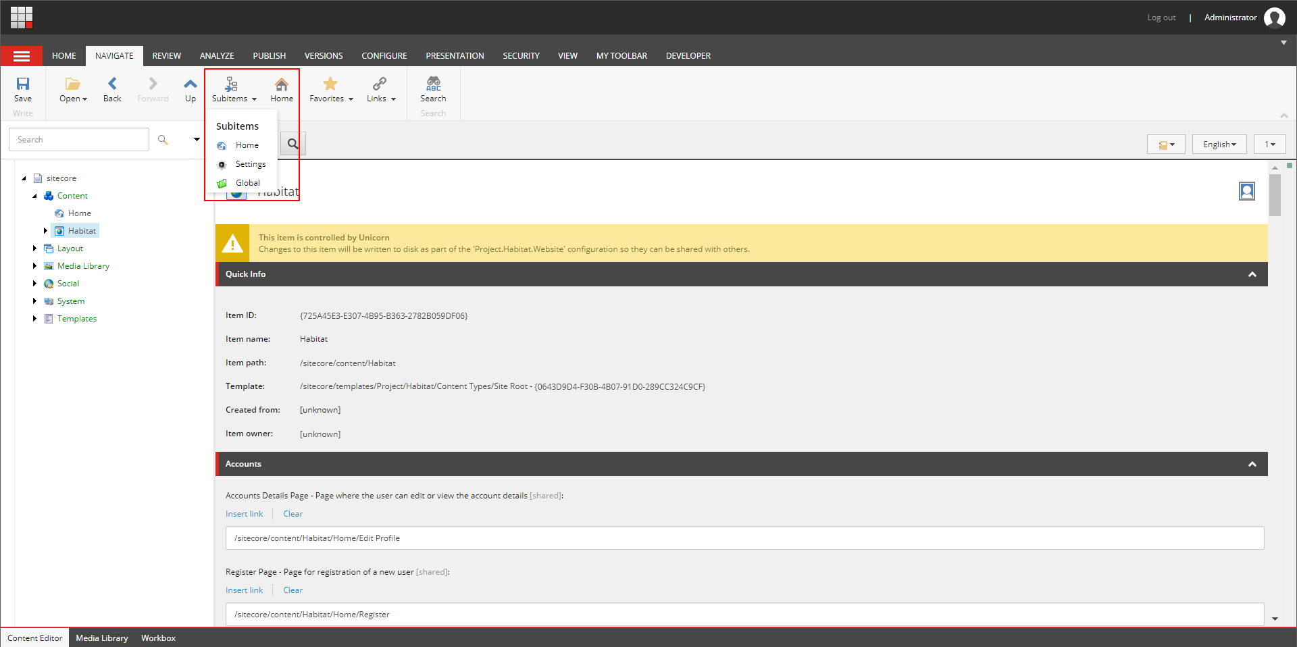Open the Subitems dropdown in ribbon
Screen dimensions: 1297x647
(x=234, y=89)
